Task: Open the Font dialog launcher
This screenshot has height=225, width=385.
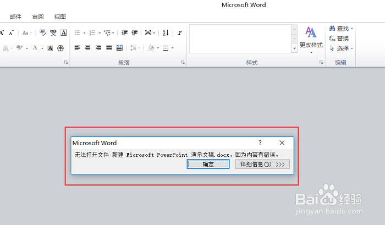Action: point(66,62)
